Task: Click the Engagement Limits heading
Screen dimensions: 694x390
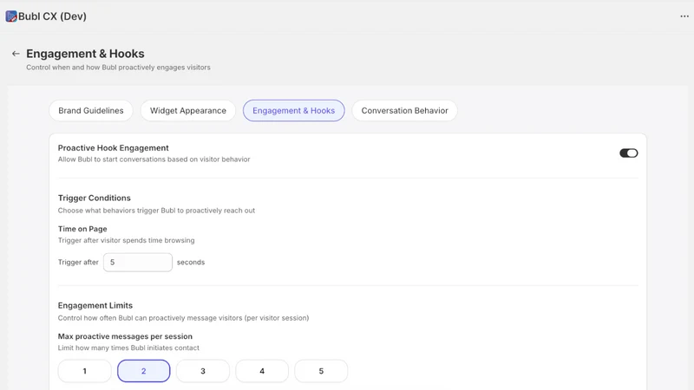Action: [95, 305]
